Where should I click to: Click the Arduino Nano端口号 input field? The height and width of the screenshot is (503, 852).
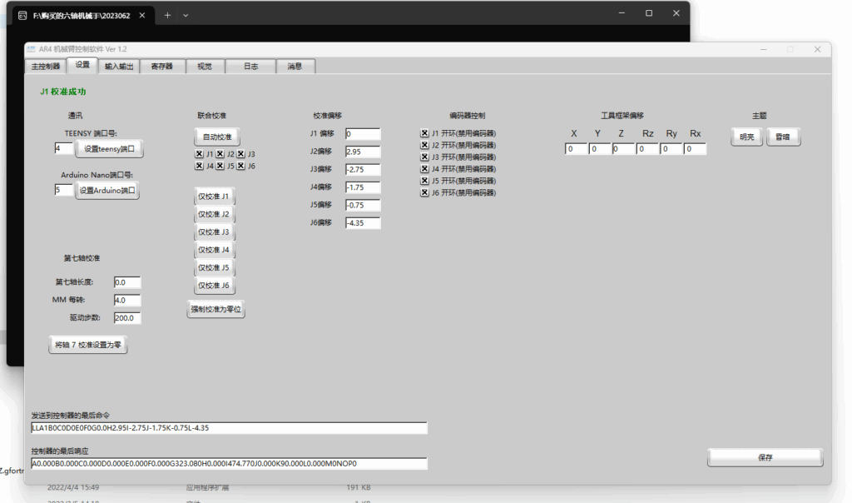(63, 190)
